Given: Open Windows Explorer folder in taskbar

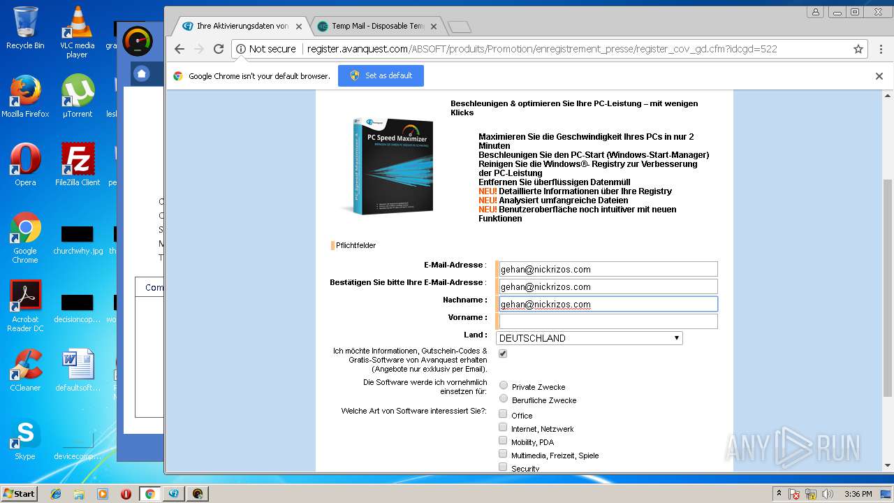Looking at the screenshot, I should click(79, 494).
